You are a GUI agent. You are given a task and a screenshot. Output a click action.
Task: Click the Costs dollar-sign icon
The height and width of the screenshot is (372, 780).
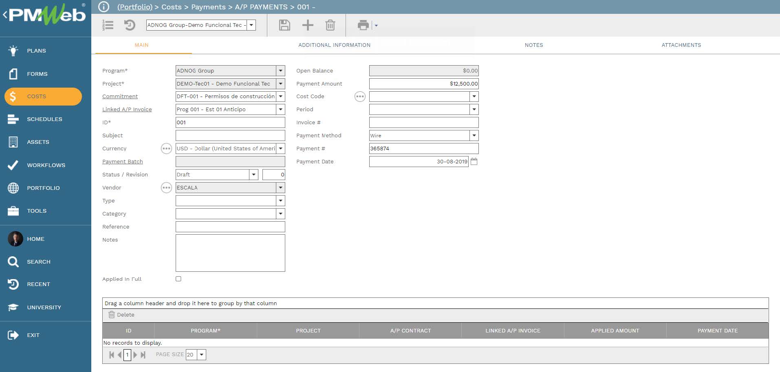[x=13, y=97]
